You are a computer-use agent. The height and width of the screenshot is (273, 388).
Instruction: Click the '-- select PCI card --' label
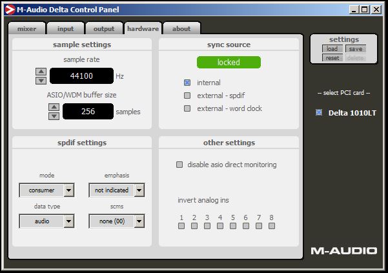(343, 93)
